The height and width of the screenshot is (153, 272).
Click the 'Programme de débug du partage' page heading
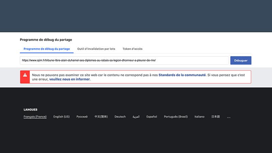[46, 40]
